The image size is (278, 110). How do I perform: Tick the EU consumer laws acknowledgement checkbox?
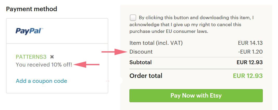[133, 18]
